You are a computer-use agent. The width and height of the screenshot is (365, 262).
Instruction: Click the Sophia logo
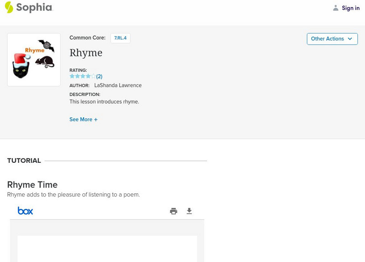click(28, 7)
